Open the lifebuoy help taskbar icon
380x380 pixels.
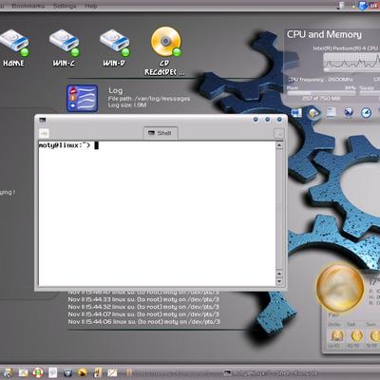[x=38, y=372]
